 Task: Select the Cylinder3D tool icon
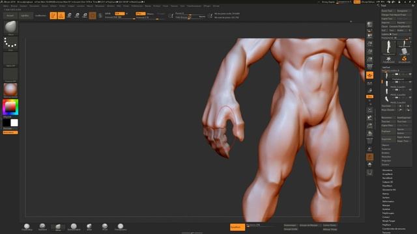click(x=404, y=51)
